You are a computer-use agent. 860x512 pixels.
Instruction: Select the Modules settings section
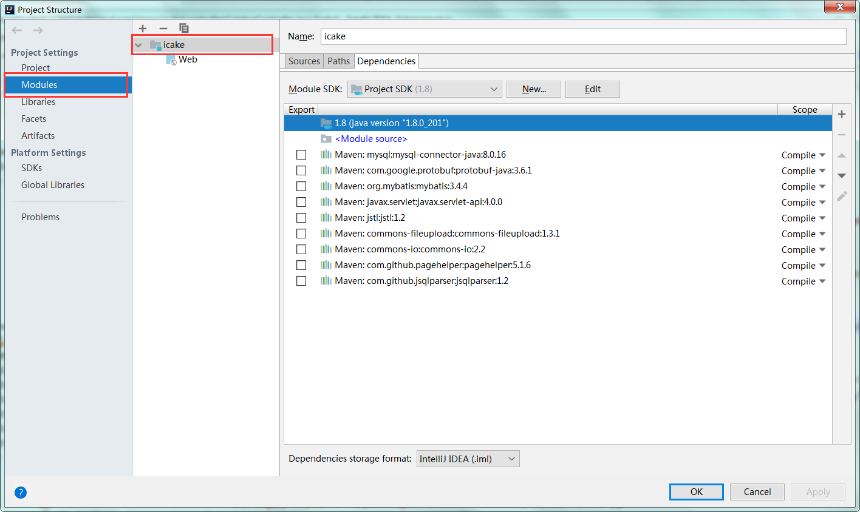coord(68,85)
